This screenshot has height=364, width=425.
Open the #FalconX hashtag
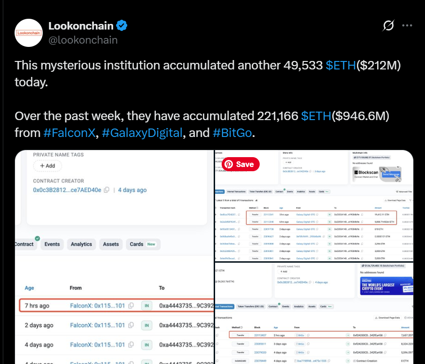[x=70, y=133]
